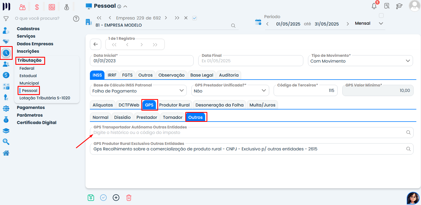The height and width of the screenshot is (205, 421).
Task: Click the green save icon
Action: pyautogui.click(x=91, y=198)
